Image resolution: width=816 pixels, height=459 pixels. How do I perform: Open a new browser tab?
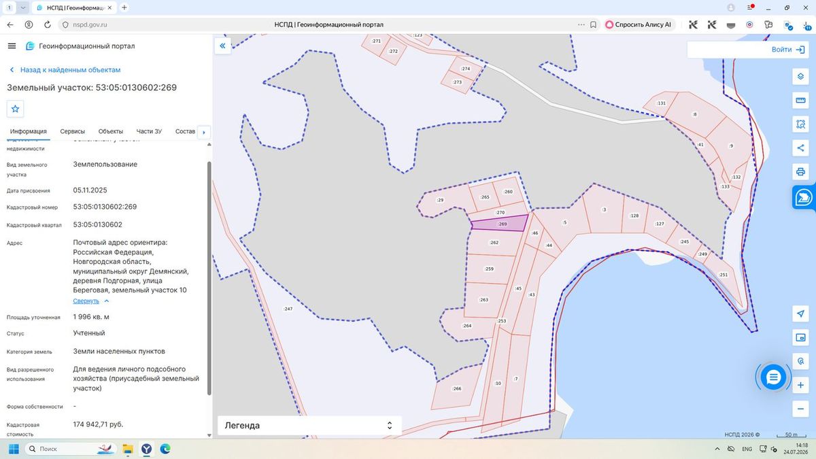(x=124, y=7)
